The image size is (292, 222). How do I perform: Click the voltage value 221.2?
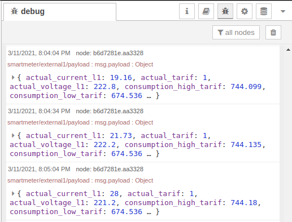pos(104,203)
